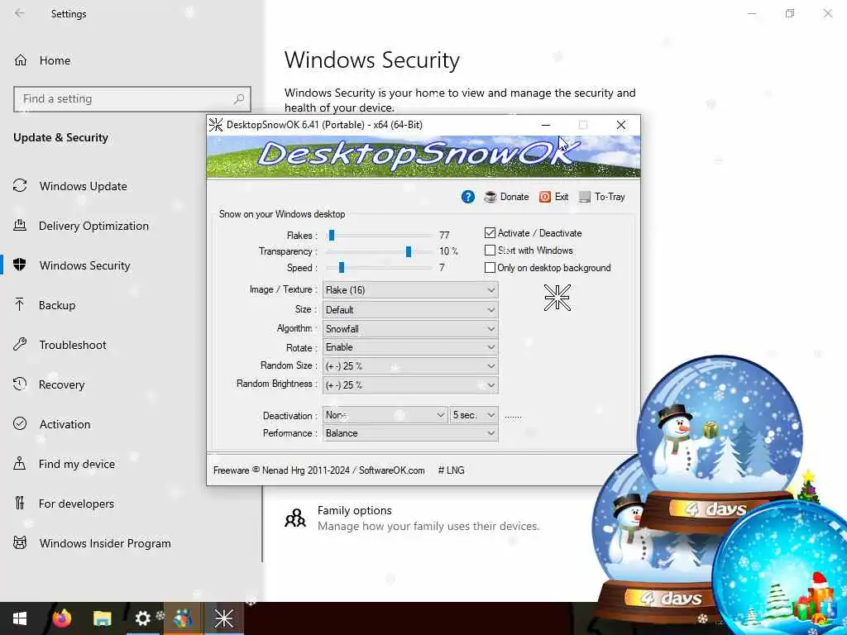Viewport: 847px width, 635px height.
Task: Click the To-Tray button label
Action: (x=610, y=197)
